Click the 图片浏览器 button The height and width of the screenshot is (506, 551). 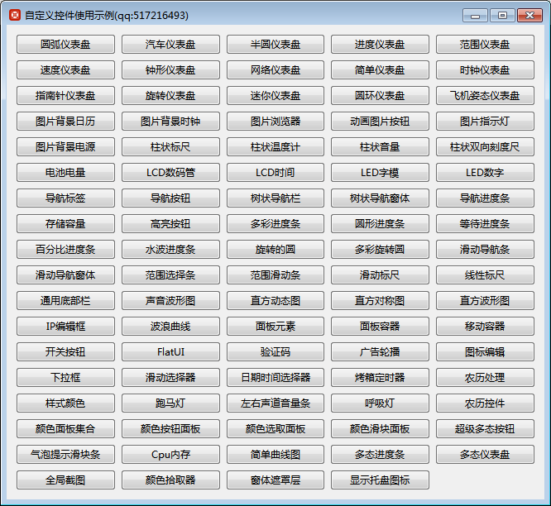pyautogui.click(x=275, y=122)
